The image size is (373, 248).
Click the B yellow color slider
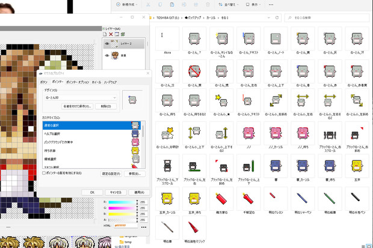[123, 214]
